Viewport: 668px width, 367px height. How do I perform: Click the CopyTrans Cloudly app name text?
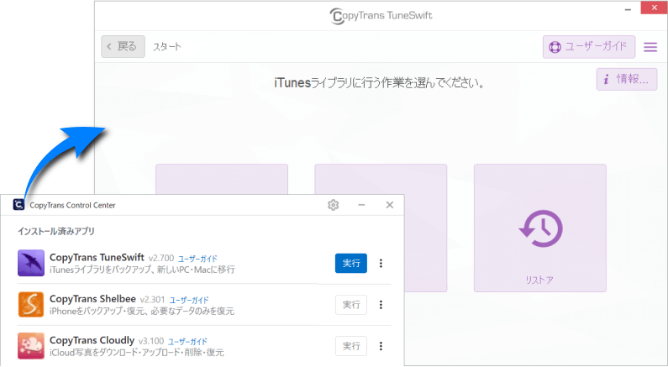92,340
